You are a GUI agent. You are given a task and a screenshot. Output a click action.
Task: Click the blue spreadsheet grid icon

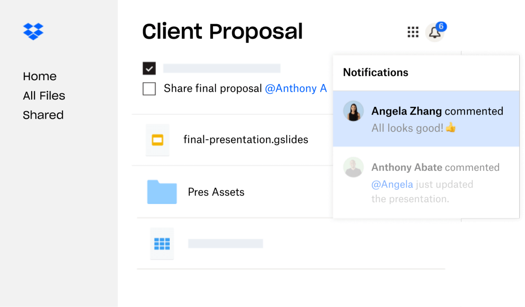[162, 244]
